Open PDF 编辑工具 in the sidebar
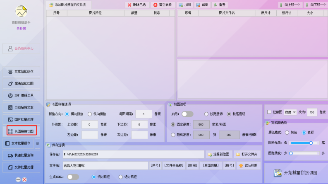328x184 pixels. click(21, 96)
